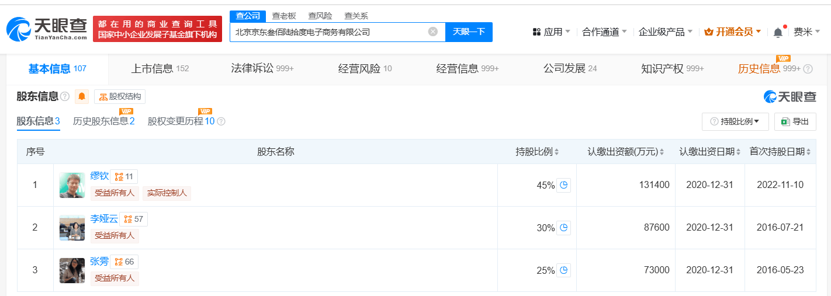Expand the 持股比例 dropdown filter
This screenshot has height=296, width=831.
tap(735, 121)
